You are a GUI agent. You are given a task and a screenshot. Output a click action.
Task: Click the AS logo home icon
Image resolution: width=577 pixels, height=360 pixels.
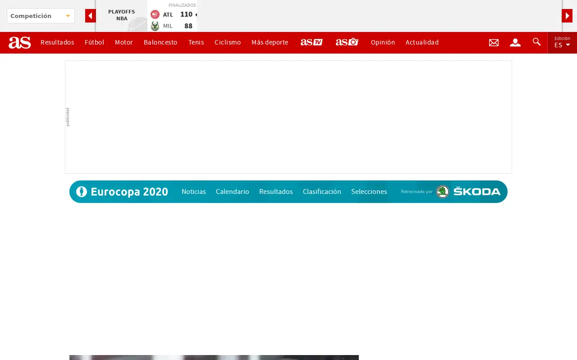(x=20, y=43)
